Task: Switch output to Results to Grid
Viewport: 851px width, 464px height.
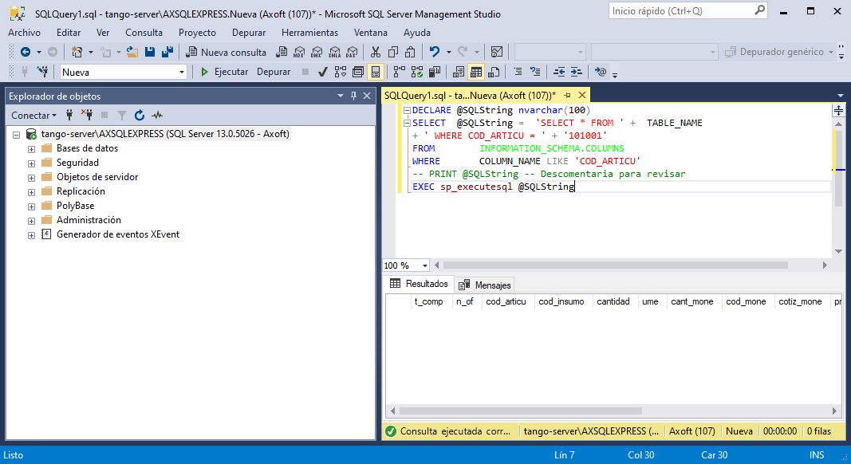Action: [x=476, y=72]
